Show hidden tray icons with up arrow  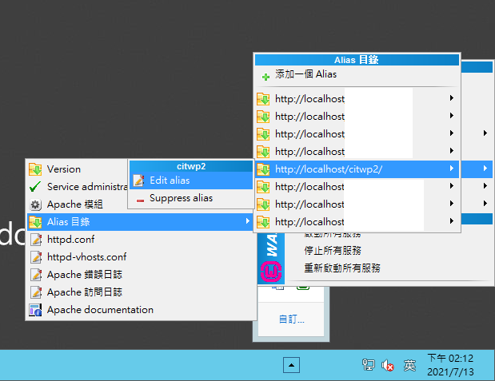pyautogui.click(x=293, y=365)
